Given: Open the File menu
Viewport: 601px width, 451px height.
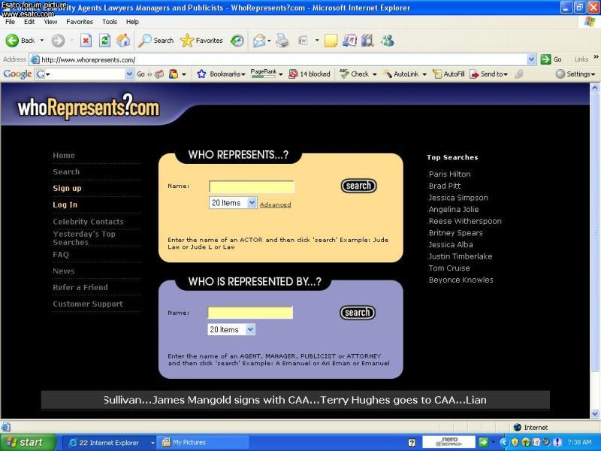Looking at the screenshot, I should tap(10, 22).
